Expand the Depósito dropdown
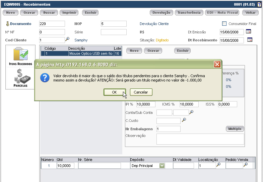 (162, 166)
